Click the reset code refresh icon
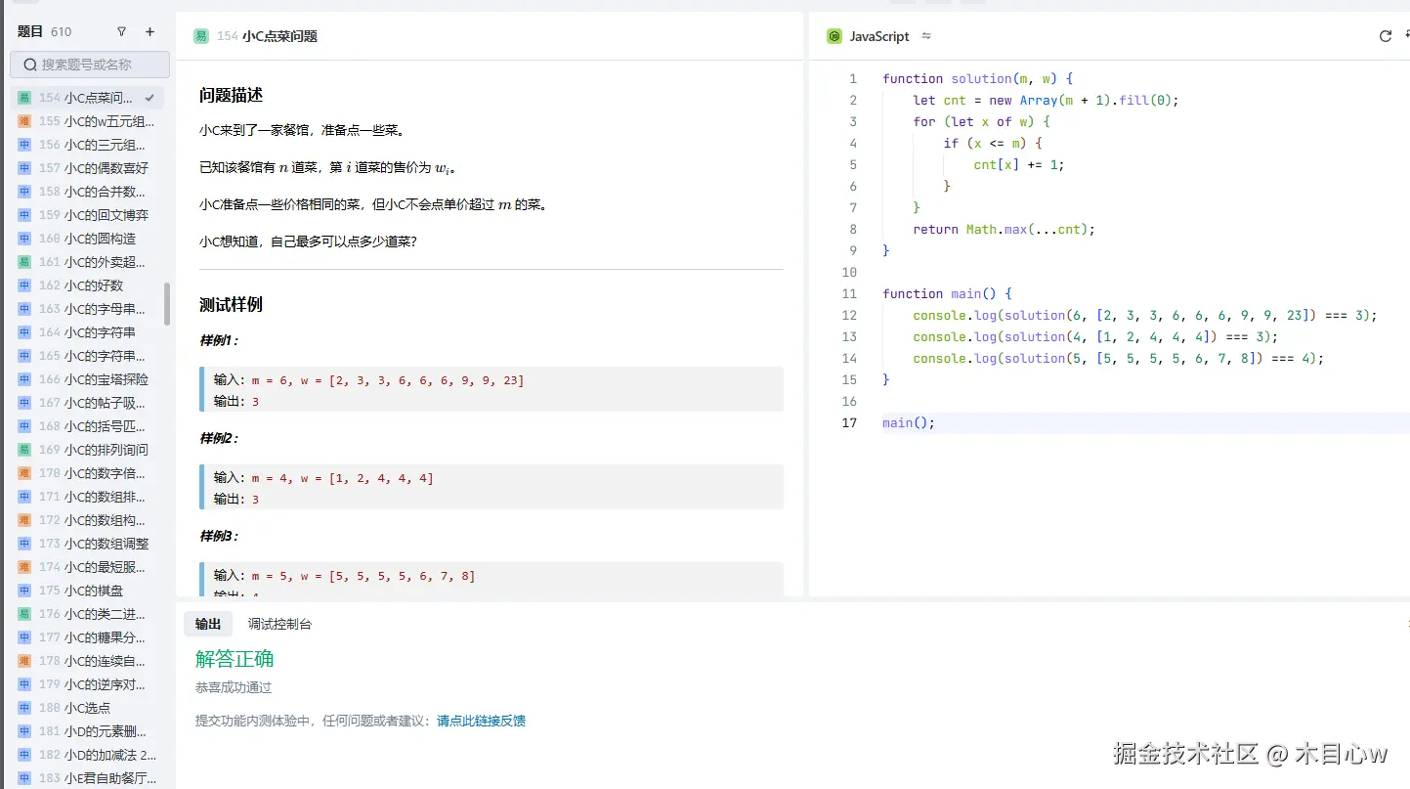Screen dimensions: 1410x789 [x=1385, y=36]
